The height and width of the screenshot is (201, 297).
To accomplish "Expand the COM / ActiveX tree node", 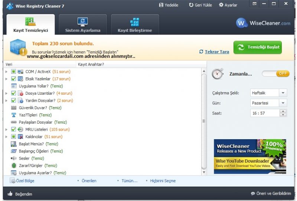I will pos(6,72).
